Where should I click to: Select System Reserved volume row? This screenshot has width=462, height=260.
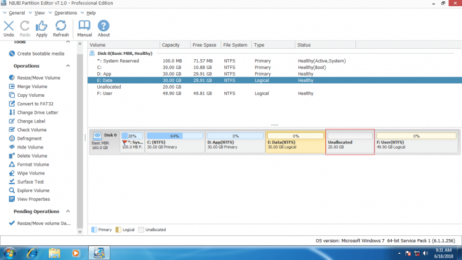coord(275,61)
